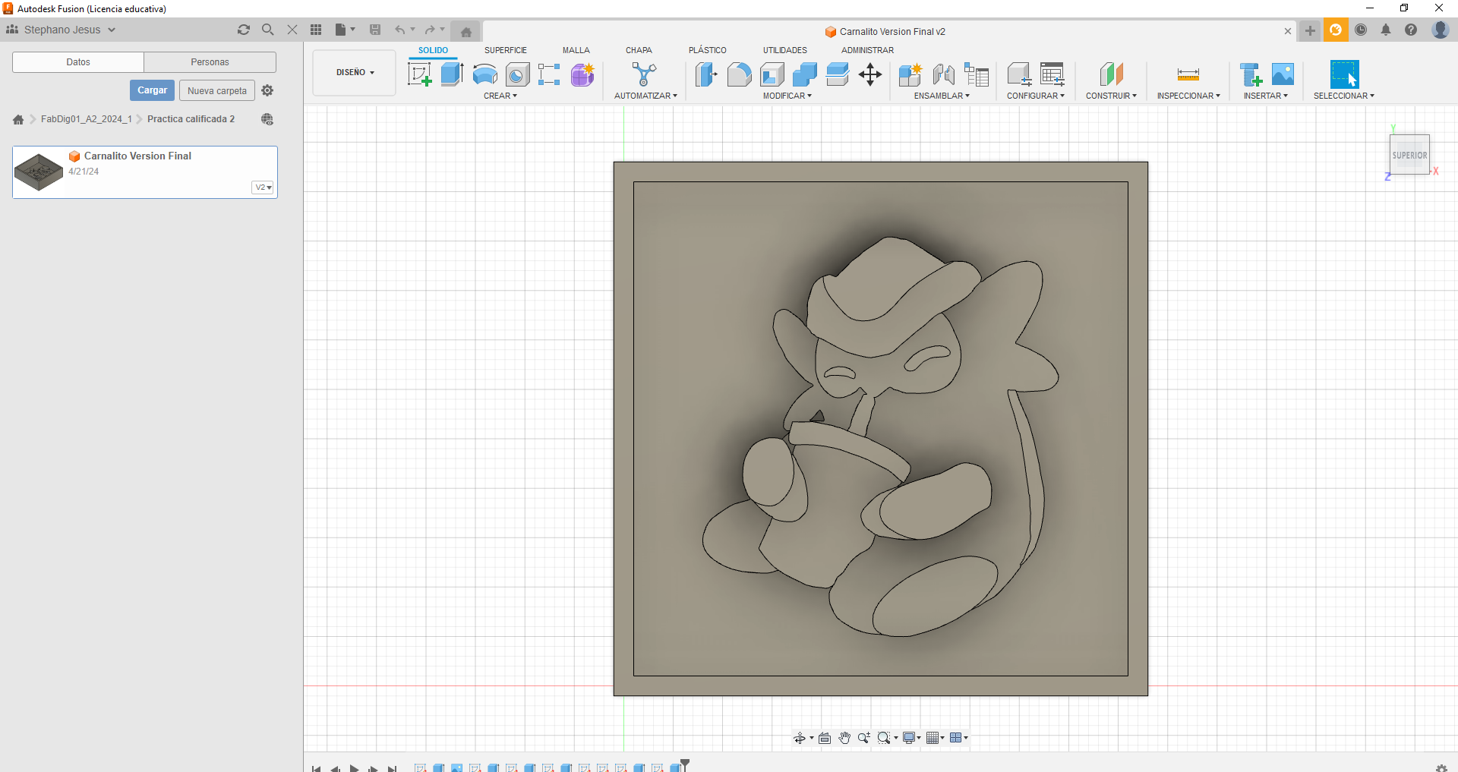Select the Combine tool
Image resolution: width=1458 pixels, height=772 pixels.
tap(804, 74)
